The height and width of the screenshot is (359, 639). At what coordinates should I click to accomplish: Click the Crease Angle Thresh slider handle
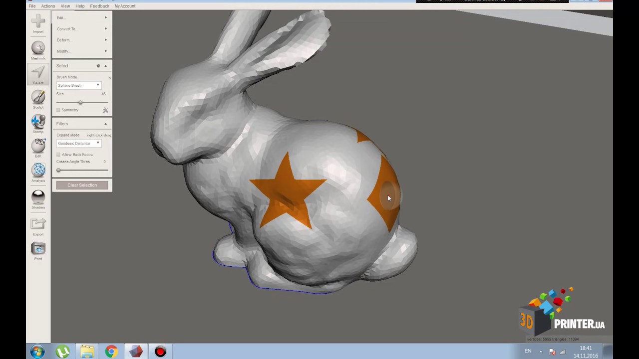(58, 170)
